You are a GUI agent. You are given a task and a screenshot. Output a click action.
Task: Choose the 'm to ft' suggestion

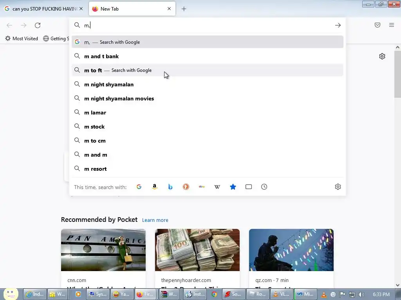click(x=208, y=70)
